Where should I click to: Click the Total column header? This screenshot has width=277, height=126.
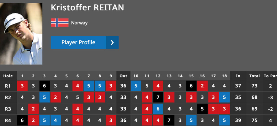[254, 76]
